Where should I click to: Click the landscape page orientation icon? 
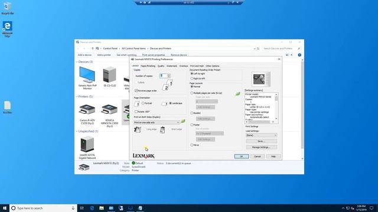(x=164, y=104)
